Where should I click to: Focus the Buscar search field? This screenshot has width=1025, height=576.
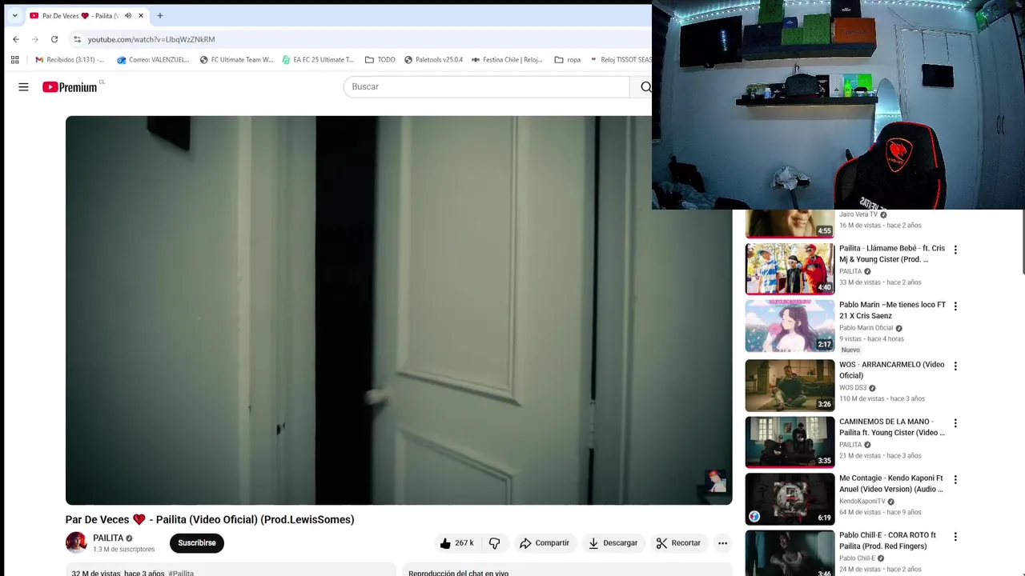(486, 86)
